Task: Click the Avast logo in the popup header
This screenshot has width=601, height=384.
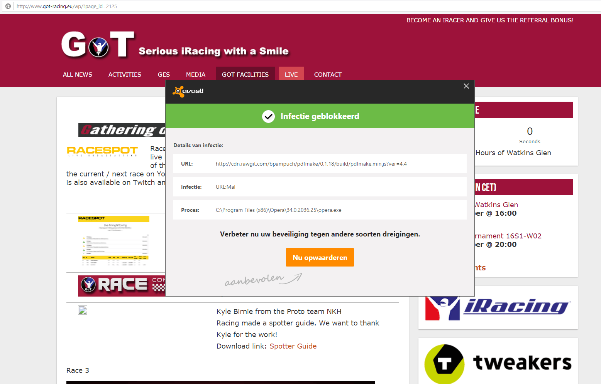Action: pos(188,91)
